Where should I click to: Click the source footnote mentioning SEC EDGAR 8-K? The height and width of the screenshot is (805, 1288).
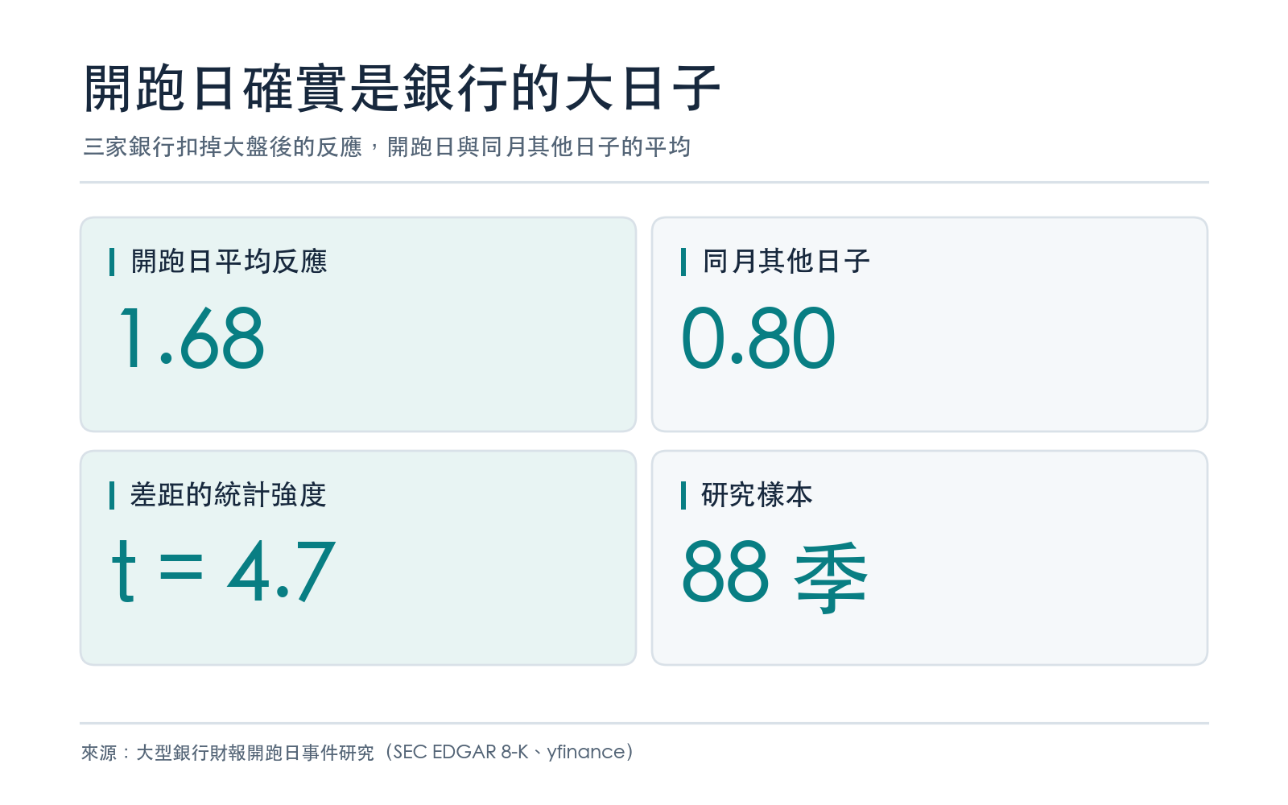(358, 752)
